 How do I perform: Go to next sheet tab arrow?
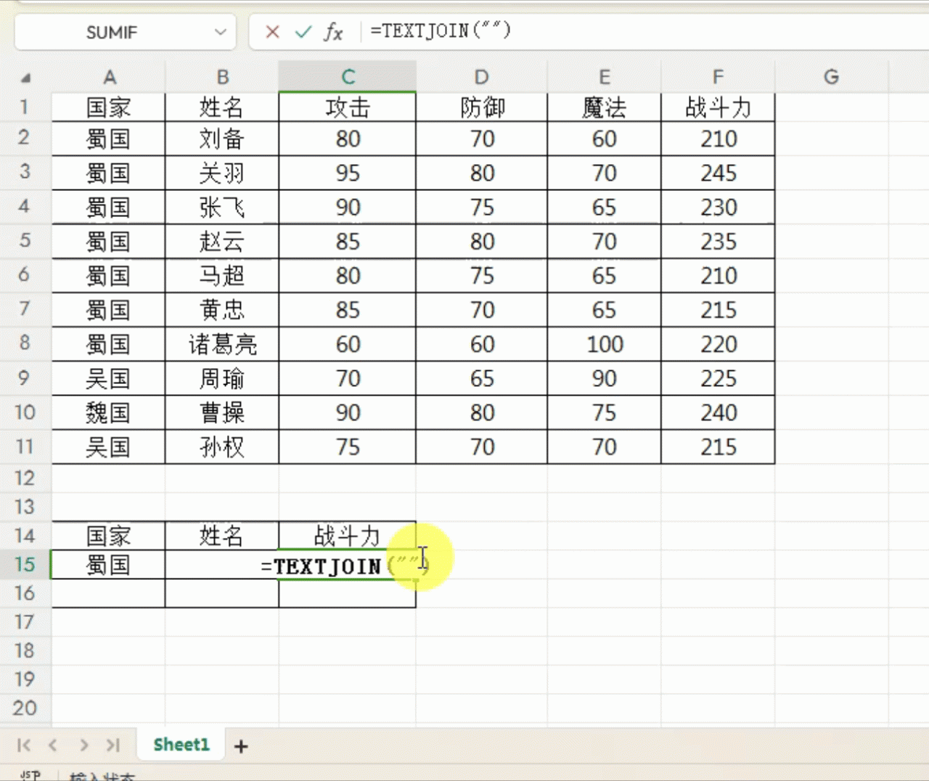(83, 745)
